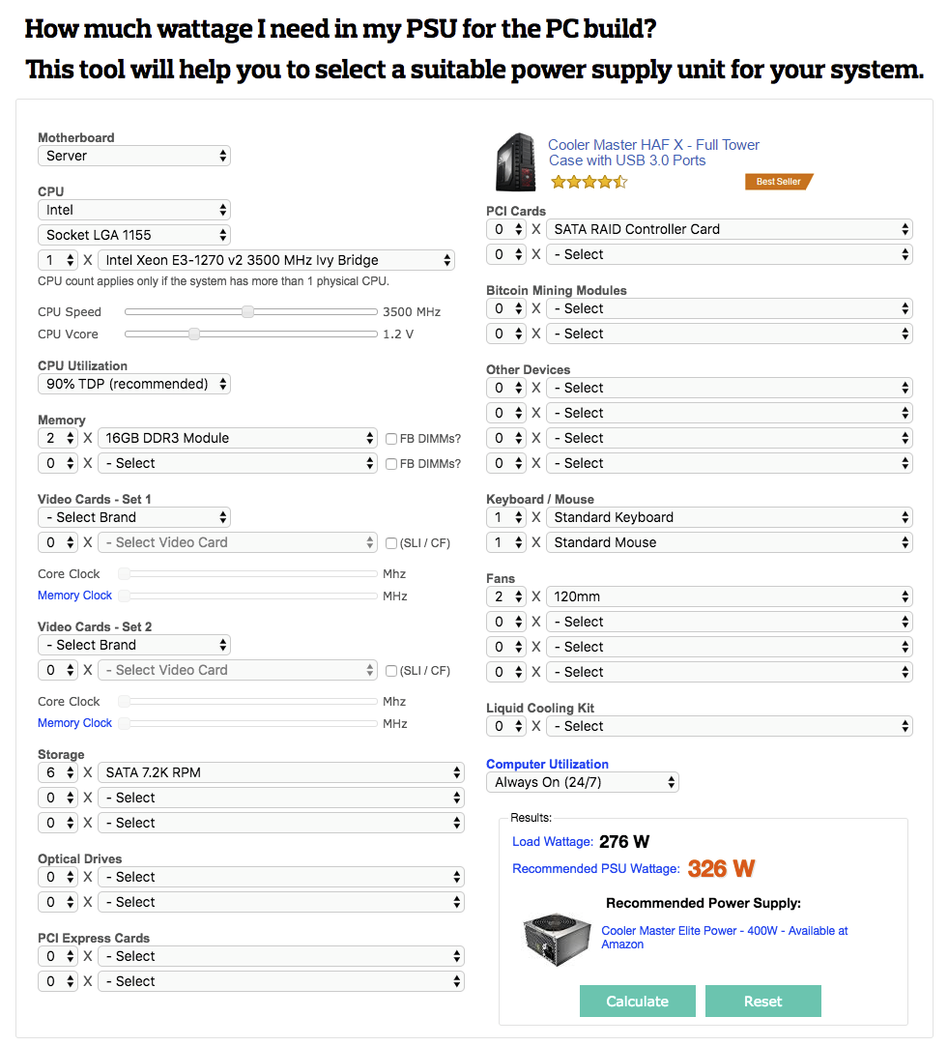
Task: Enable SLI / CF for Video Cards Set 2
Action: pos(391,671)
